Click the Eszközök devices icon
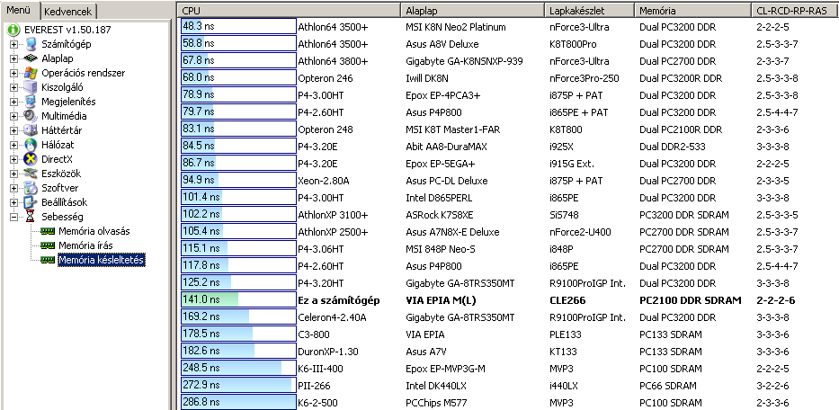Image resolution: width=839 pixels, height=410 pixels. [x=31, y=174]
